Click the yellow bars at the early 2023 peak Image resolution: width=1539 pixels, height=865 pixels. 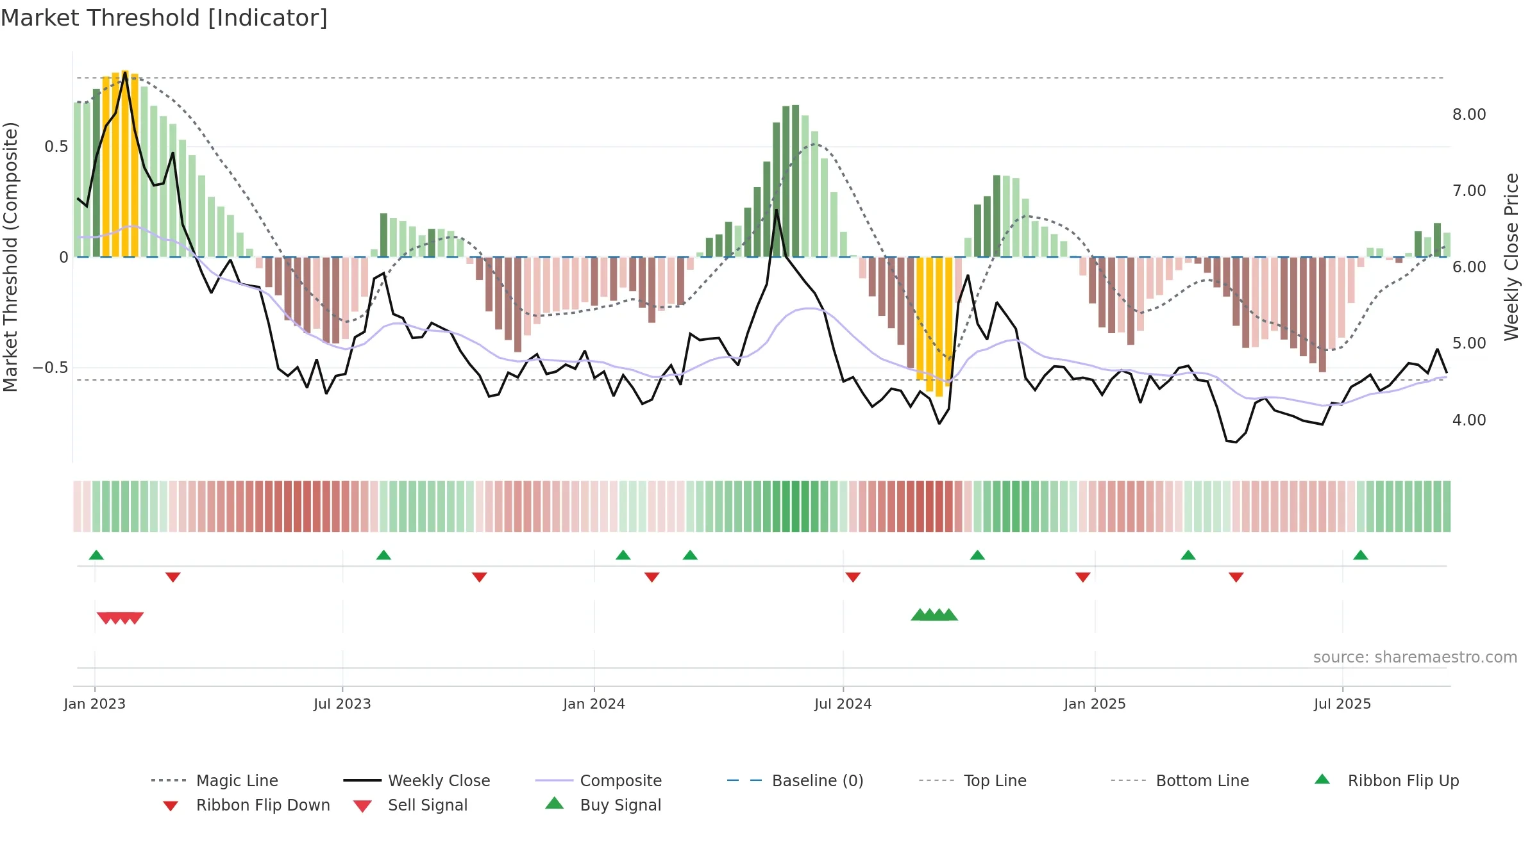click(120, 164)
